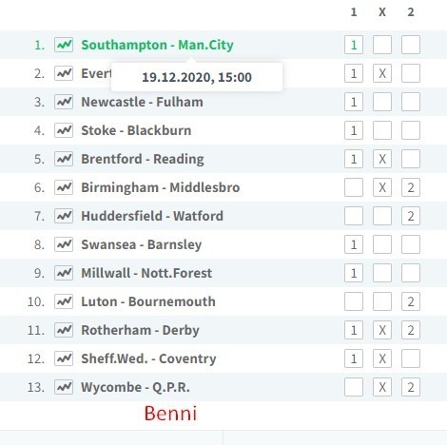The height and width of the screenshot is (445, 447).
Task: Open statistics icon for Rotherham - Derby
Action: (x=64, y=330)
